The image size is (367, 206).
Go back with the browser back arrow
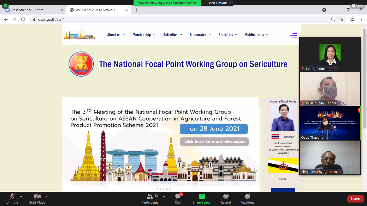click(6, 19)
